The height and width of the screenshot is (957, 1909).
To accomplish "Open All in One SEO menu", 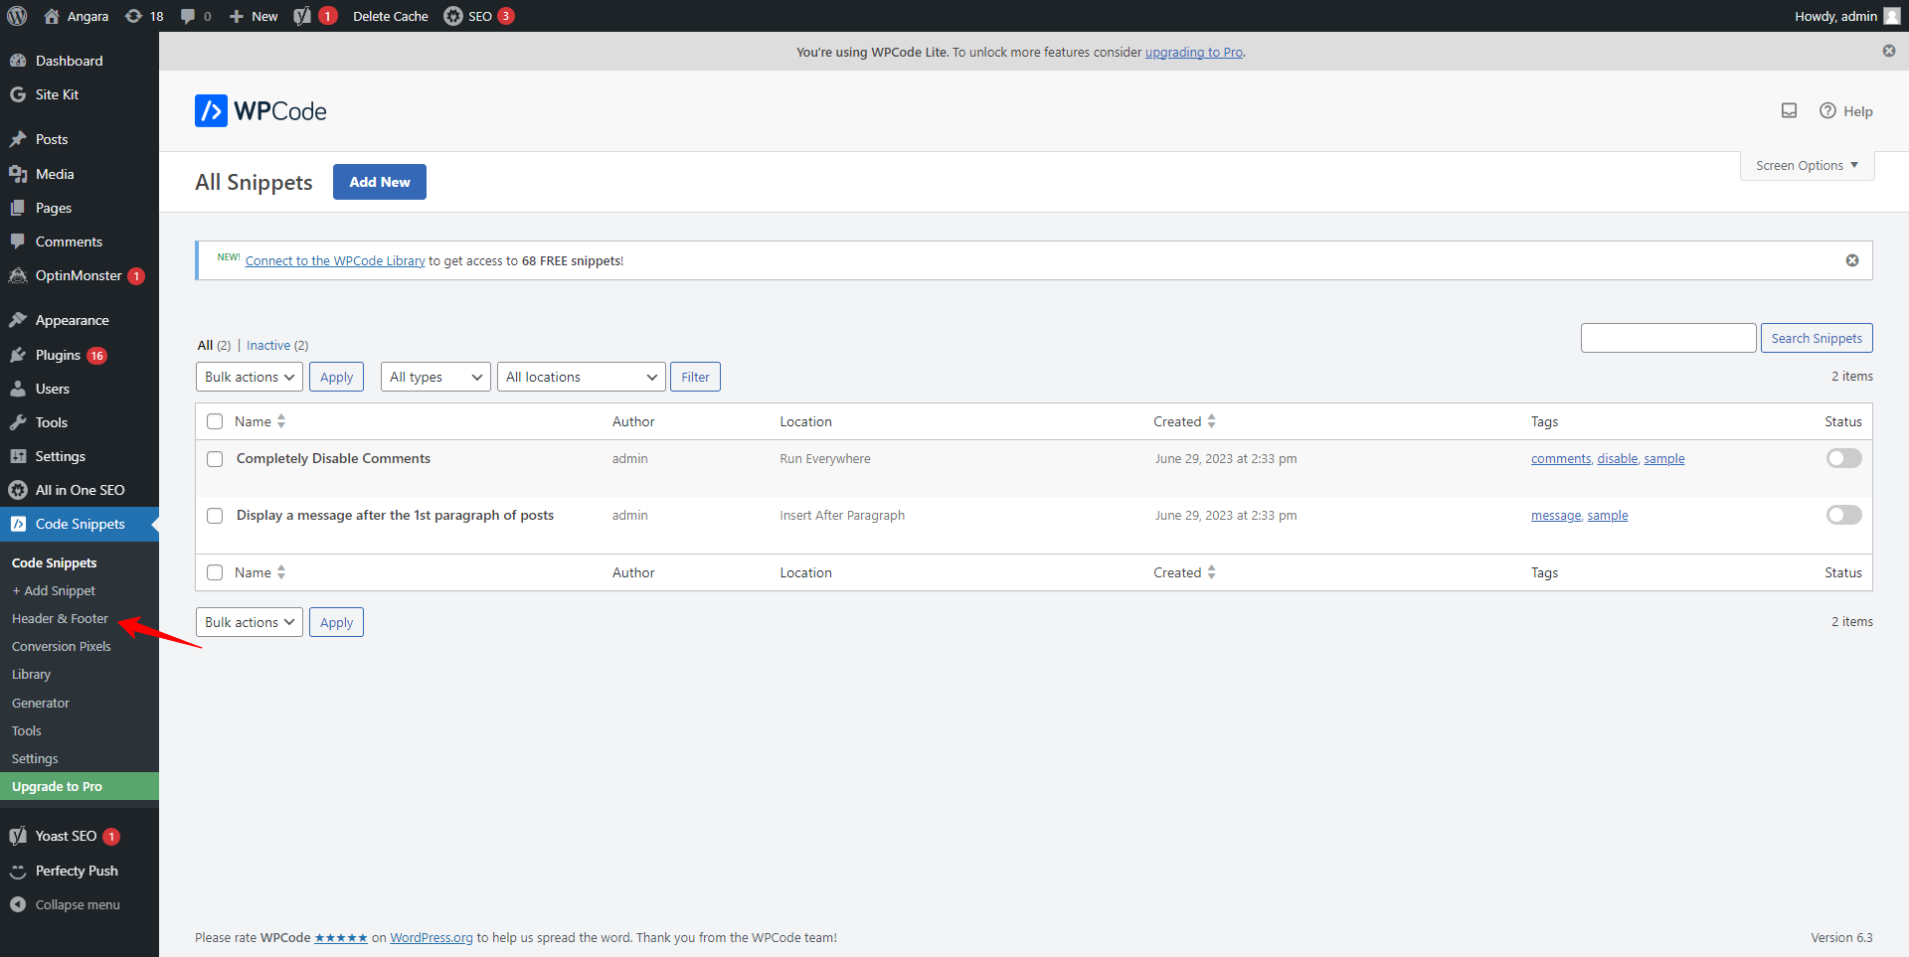I will tap(80, 490).
